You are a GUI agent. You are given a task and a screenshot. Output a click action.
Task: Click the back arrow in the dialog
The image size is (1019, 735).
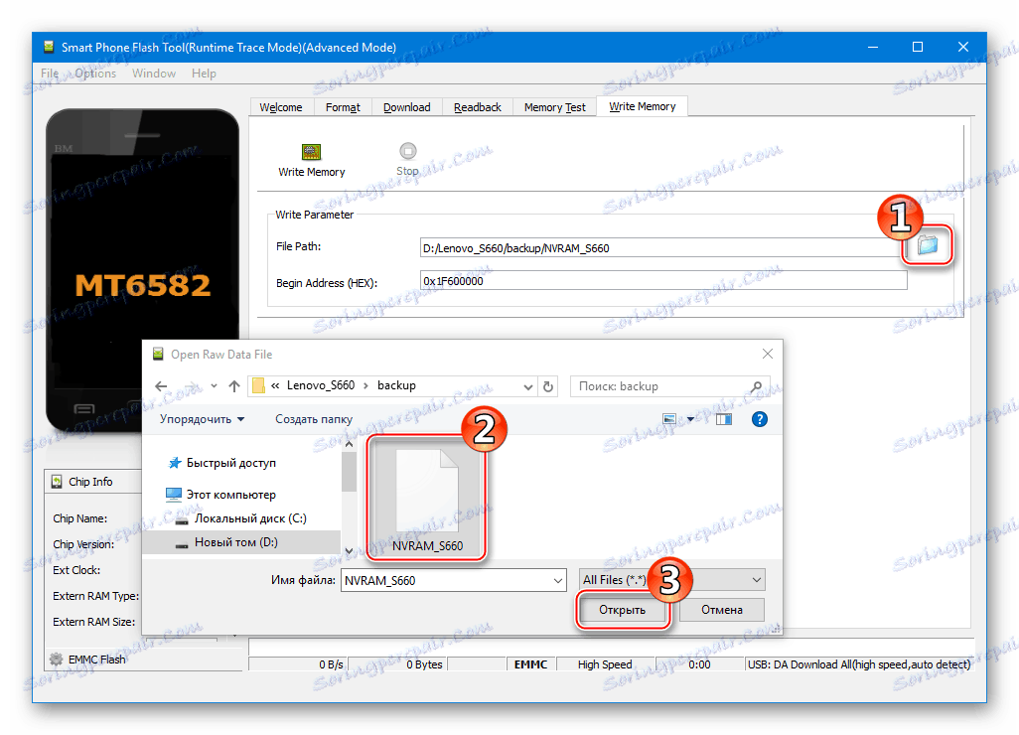(161, 385)
